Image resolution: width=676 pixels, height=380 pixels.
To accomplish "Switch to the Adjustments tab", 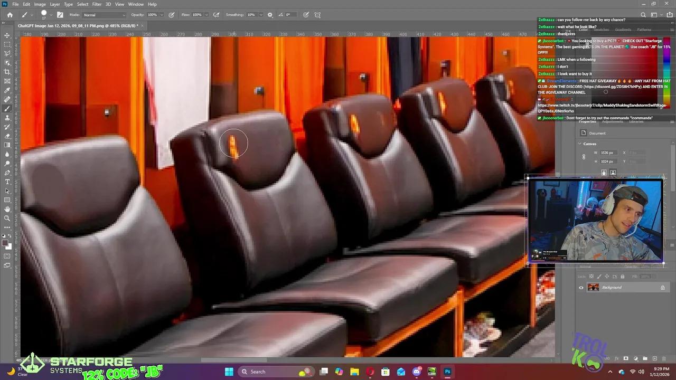I will coord(613,121).
